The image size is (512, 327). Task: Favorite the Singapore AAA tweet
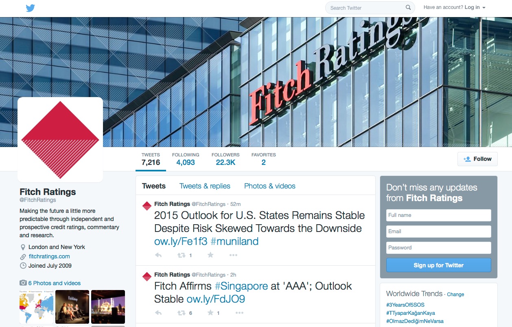coord(210,313)
